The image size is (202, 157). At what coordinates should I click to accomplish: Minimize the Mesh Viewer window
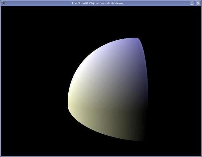(192, 3)
